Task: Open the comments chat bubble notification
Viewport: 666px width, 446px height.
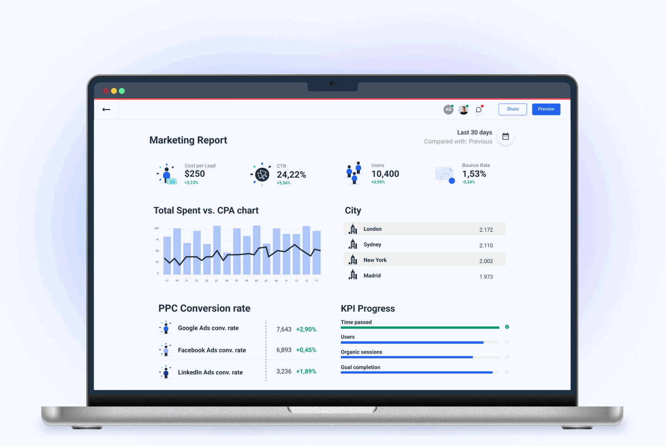Action: [x=478, y=109]
